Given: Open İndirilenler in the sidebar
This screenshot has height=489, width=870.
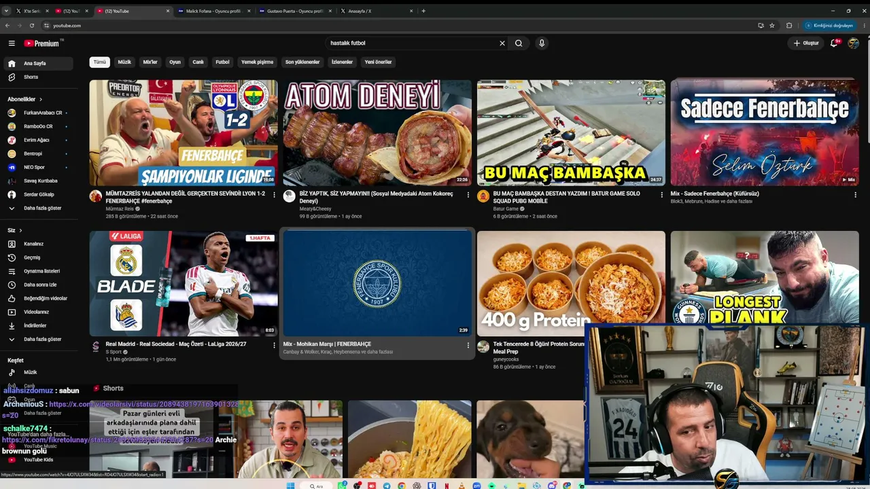Looking at the screenshot, I should point(38,325).
